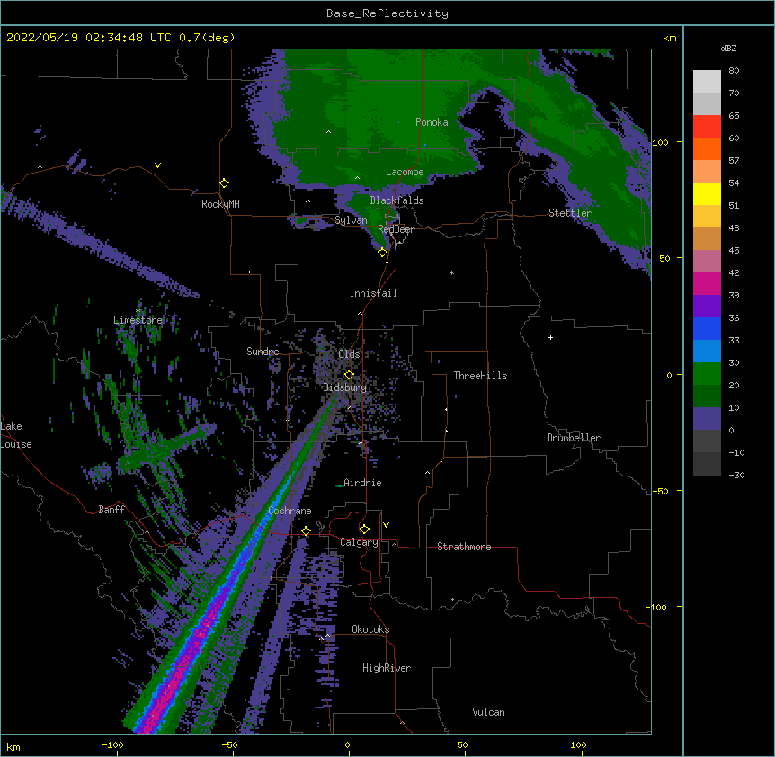Click the Airdrie city label

click(362, 483)
